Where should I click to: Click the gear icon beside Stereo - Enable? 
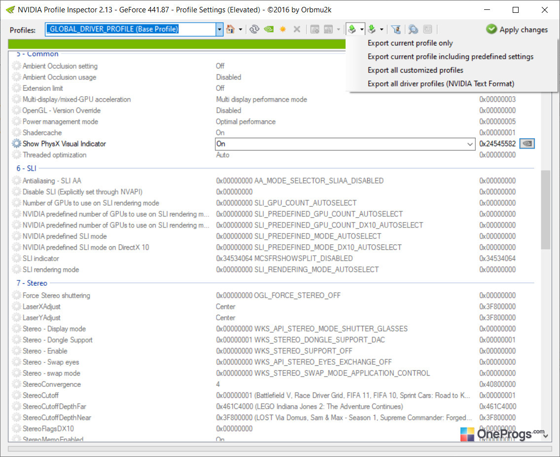(16, 351)
